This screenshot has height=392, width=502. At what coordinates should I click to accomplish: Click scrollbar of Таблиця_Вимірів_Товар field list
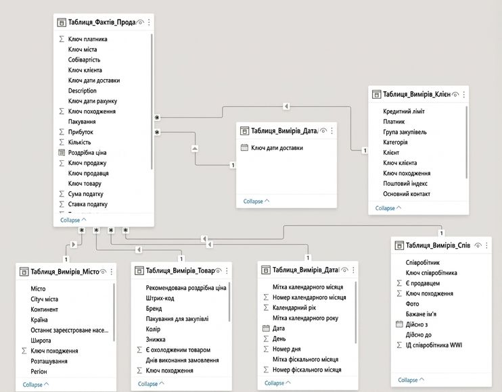click(229, 301)
